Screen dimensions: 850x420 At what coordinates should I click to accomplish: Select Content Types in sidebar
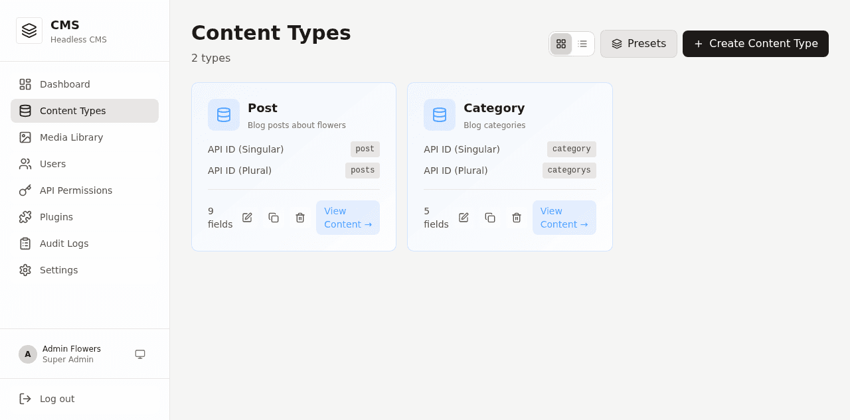84,111
